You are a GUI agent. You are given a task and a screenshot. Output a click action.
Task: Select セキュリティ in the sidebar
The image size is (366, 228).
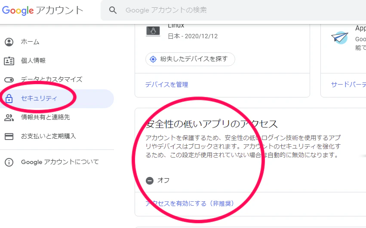[57, 99]
